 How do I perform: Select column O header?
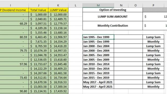click(x=135, y=5)
